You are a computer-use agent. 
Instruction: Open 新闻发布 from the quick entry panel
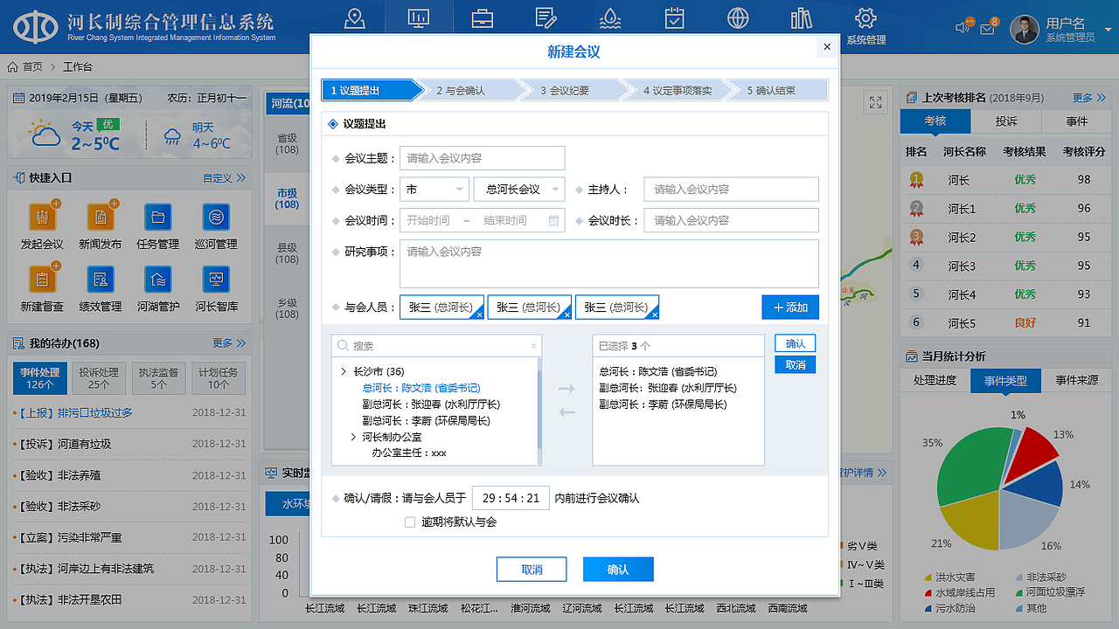100,218
